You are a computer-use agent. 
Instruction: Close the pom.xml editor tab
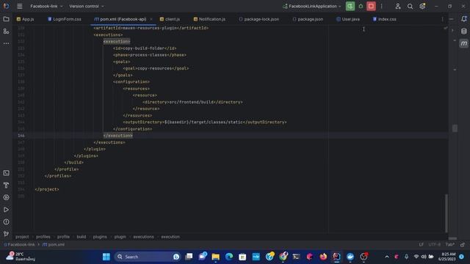click(151, 19)
